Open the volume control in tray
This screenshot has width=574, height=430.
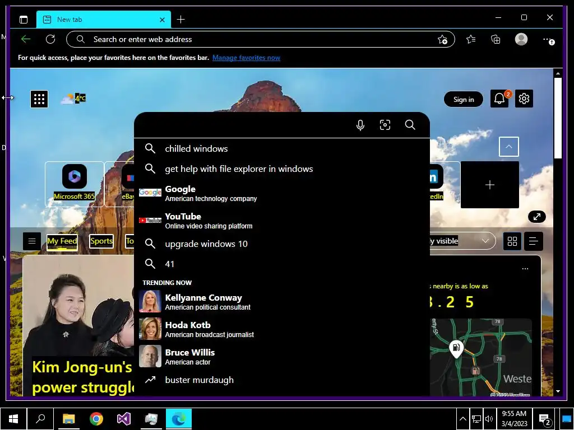click(489, 419)
